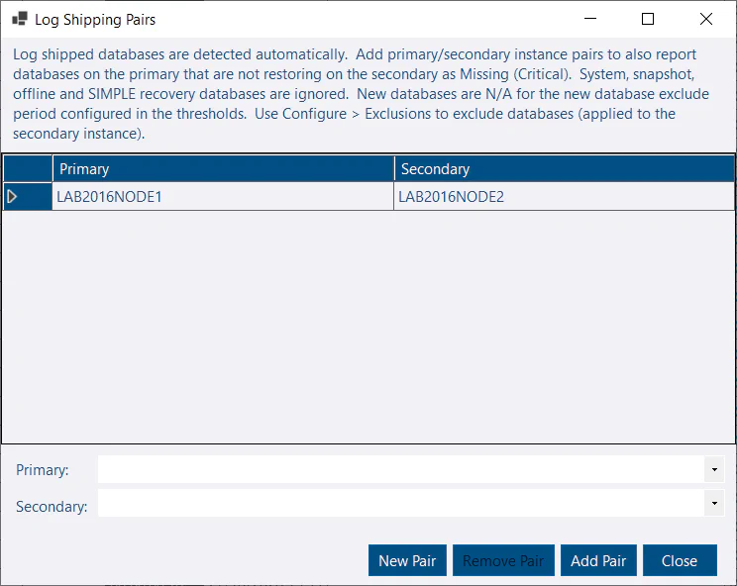Viewport: 737px width, 586px height.
Task: Sort by the Primary column header
Action: (223, 169)
